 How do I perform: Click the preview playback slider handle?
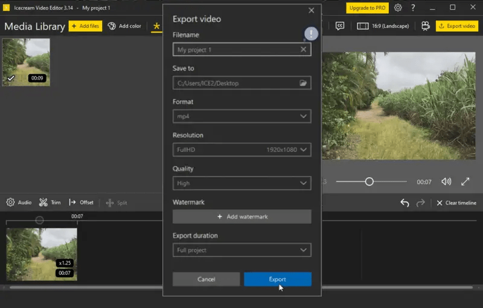point(369,181)
